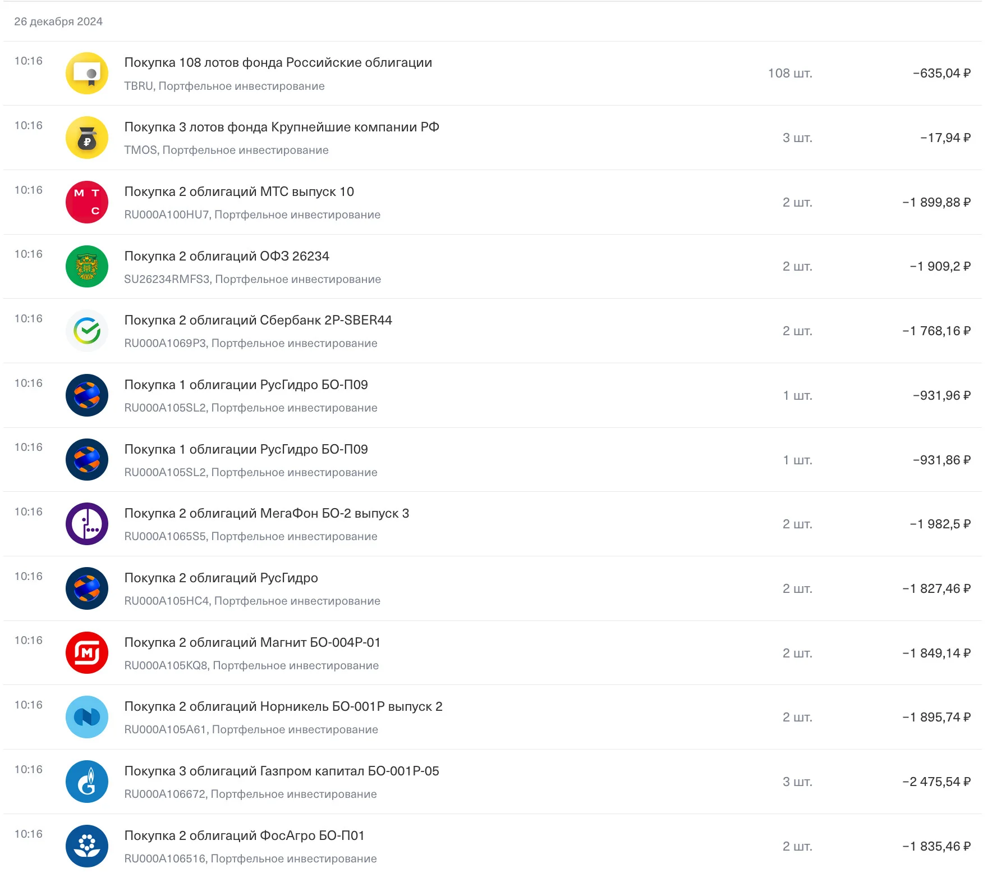The image size is (992, 877).
Task: Select the amount '−1 899,88 ₽'
Action: tap(936, 202)
